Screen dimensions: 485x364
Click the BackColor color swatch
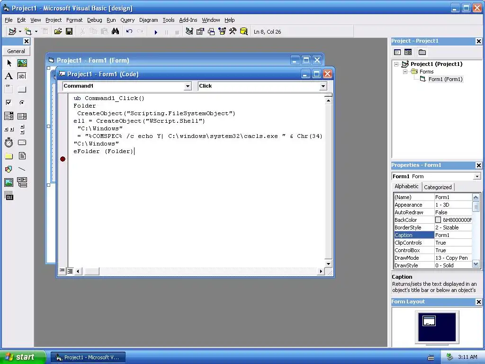tap(438, 220)
